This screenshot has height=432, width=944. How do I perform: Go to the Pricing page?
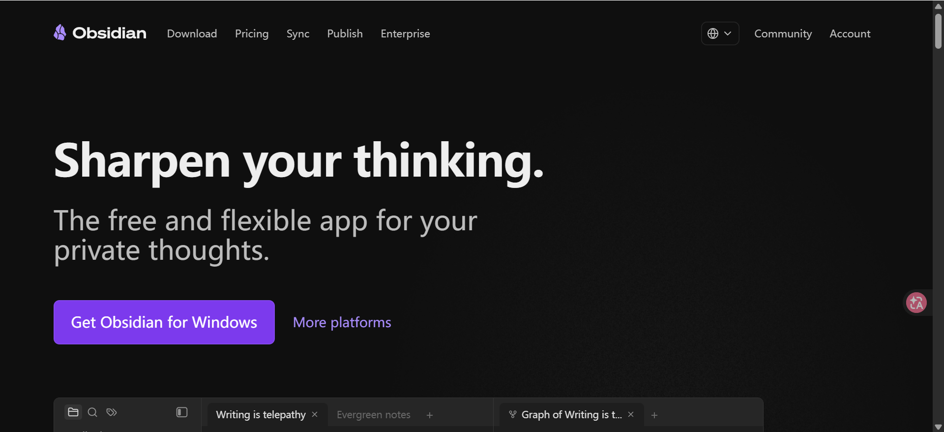point(252,33)
